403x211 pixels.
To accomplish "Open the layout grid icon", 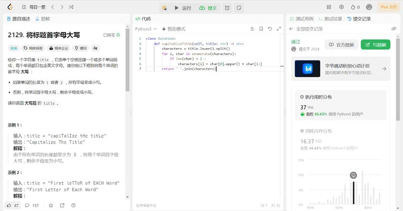I will [329, 7].
